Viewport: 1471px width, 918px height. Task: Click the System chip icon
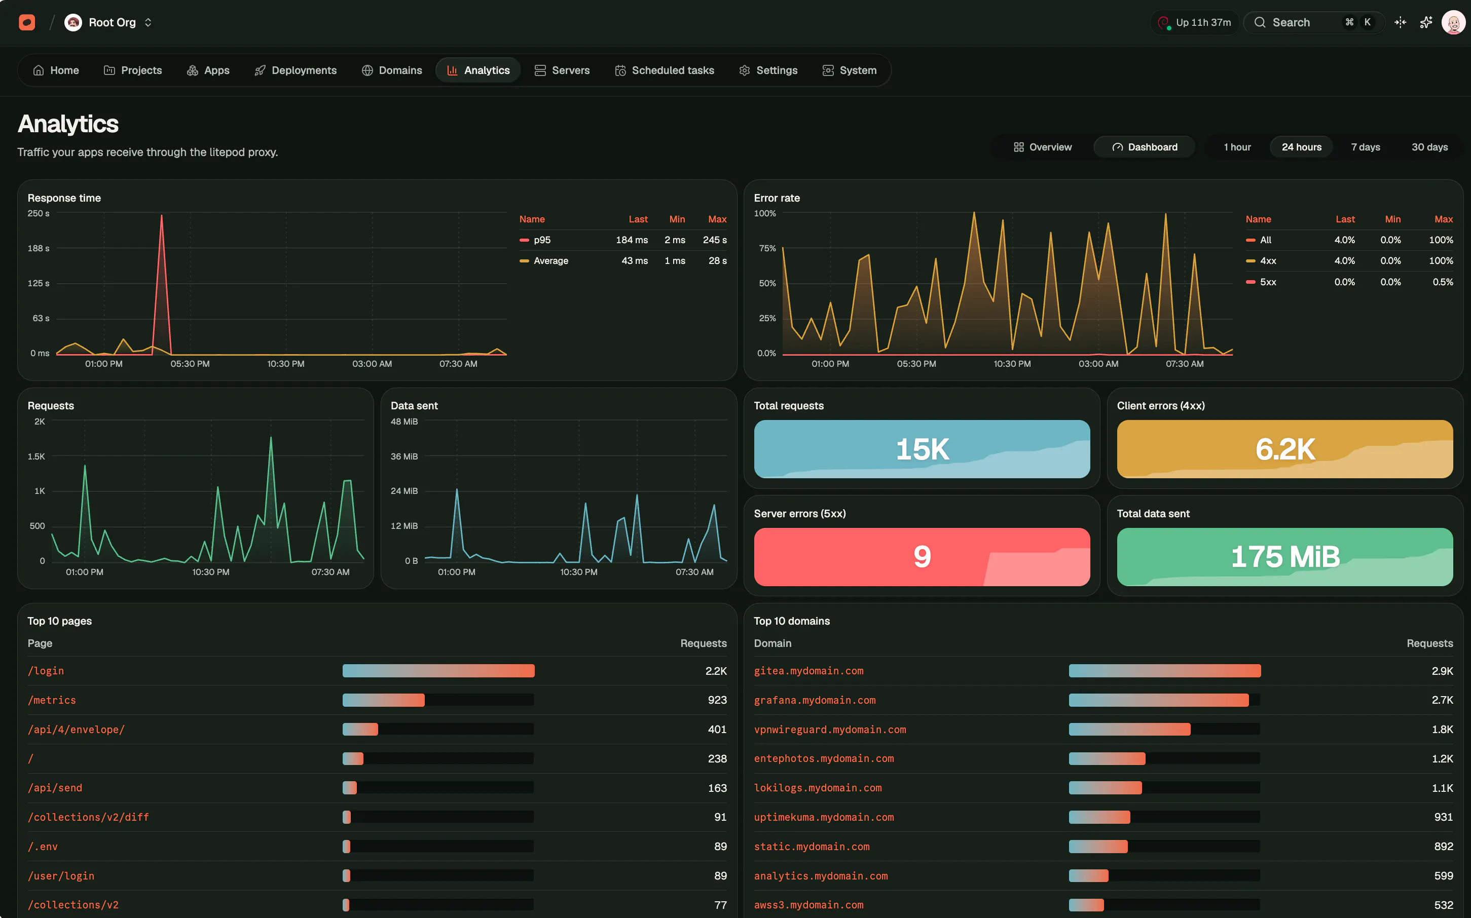click(828, 70)
